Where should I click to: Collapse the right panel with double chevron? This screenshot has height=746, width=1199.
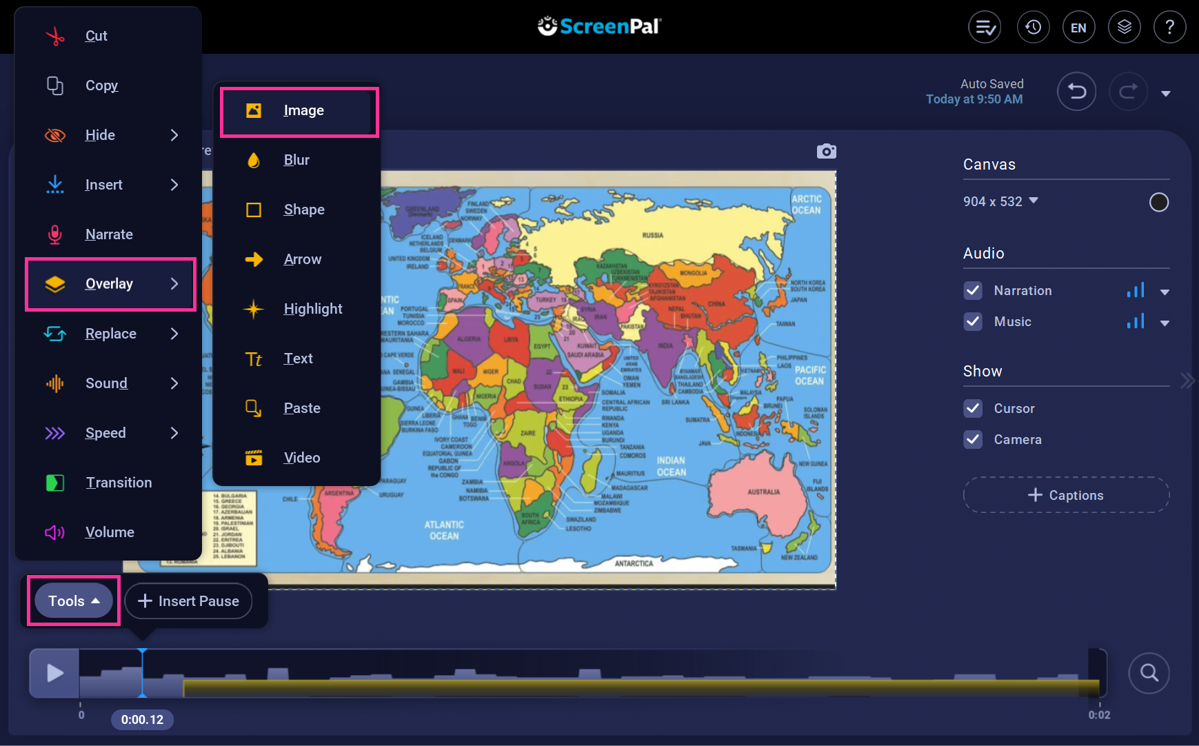(x=1187, y=381)
